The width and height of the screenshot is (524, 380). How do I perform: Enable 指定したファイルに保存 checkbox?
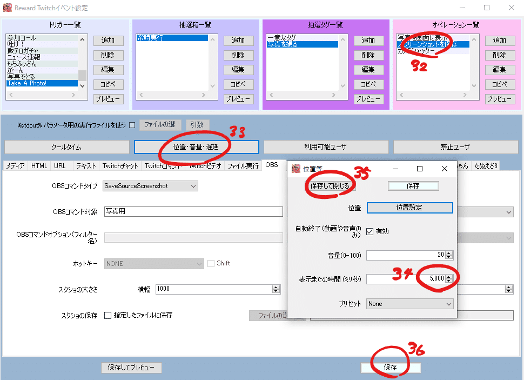coord(108,316)
